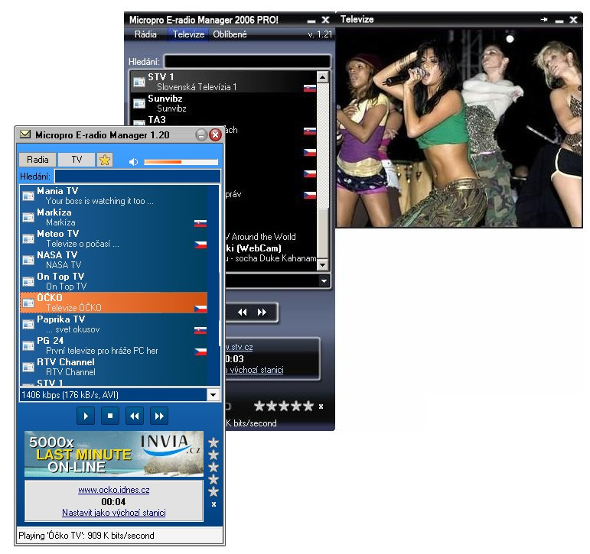The image size is (590, 554).
Task: Select Mania TV channel
Action: [x=113, y=196]
